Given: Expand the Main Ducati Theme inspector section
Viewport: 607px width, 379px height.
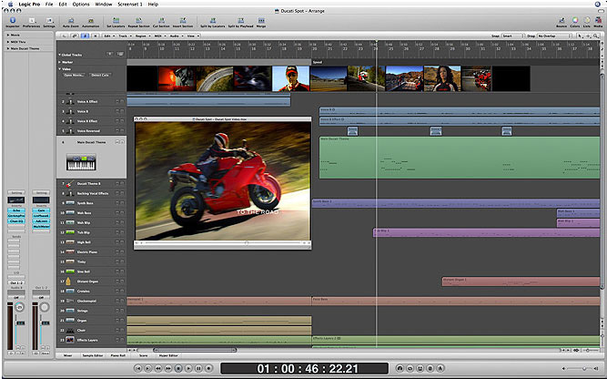Looking at the screenshot, I should click(x=7, y=46).
